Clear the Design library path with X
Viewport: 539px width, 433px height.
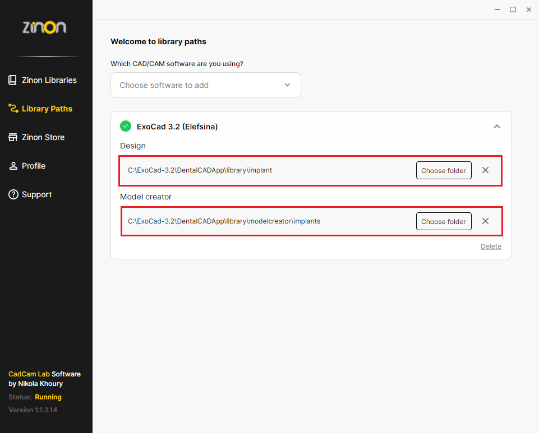coord(485,170)
